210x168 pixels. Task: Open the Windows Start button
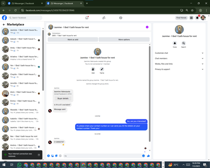click(x=4, y=165)
